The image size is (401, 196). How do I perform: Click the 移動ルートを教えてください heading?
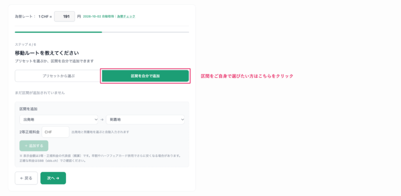(47, 53)
